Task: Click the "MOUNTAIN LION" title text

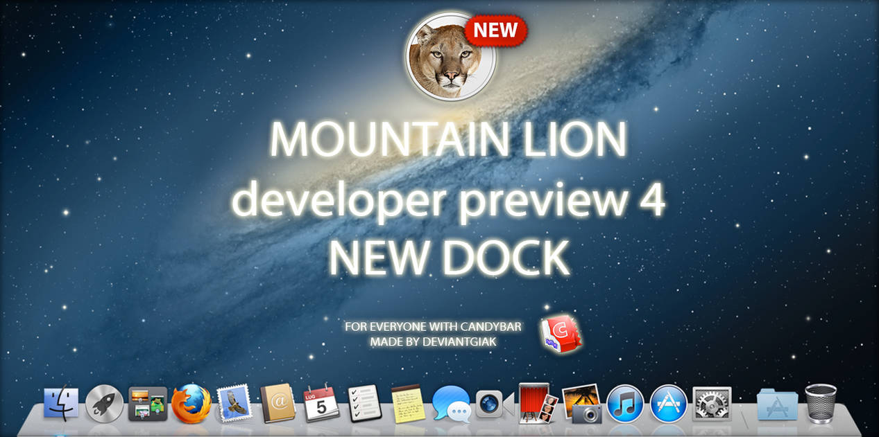Action: coord(448,139)
